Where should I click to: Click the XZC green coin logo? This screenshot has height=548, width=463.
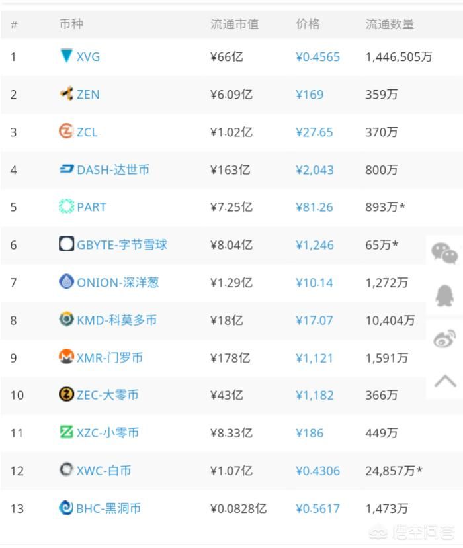66,432
